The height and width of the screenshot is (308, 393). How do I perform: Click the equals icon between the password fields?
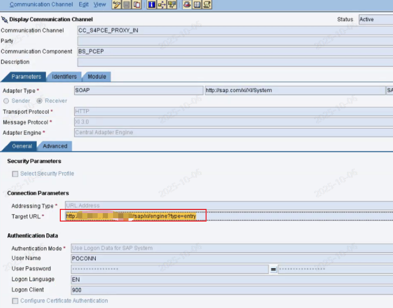273,270
